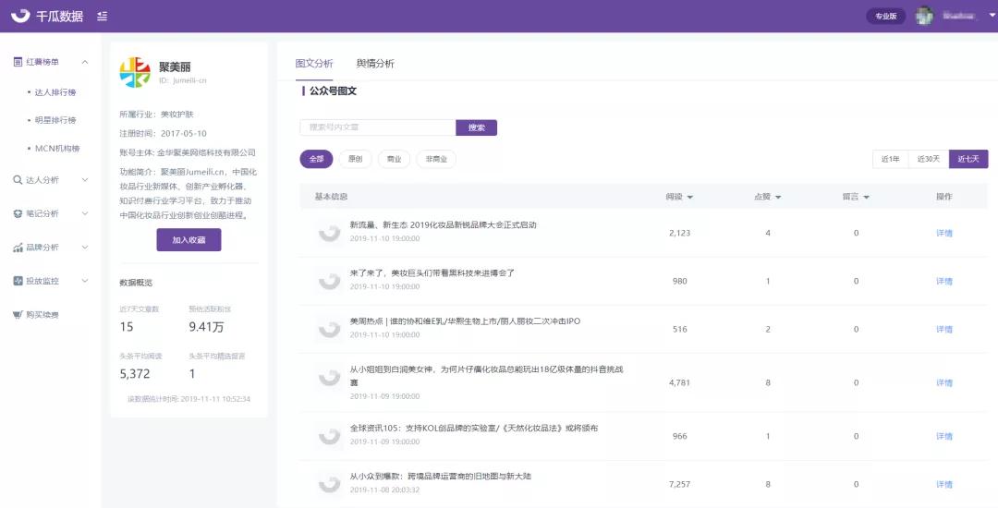Viewport: 998px width, 508px height.
Task: Select the 原创 filter pill
Action: coord(355,159)
